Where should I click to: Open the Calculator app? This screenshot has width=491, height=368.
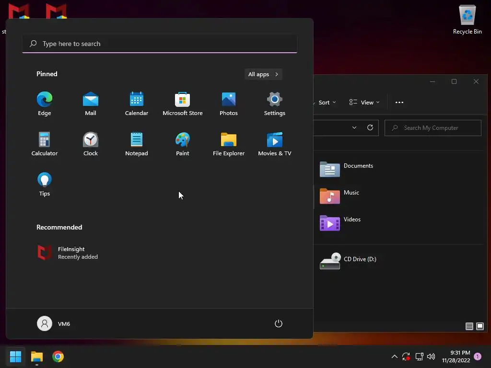pos(45,144)
